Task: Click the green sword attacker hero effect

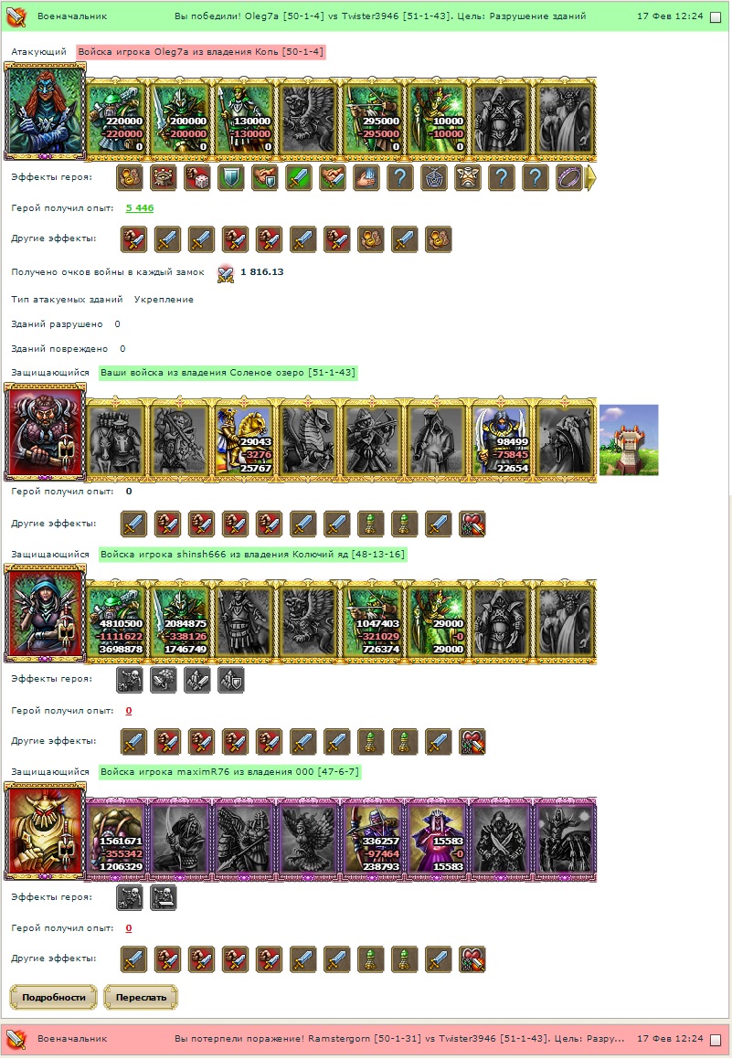Action: 299,178
